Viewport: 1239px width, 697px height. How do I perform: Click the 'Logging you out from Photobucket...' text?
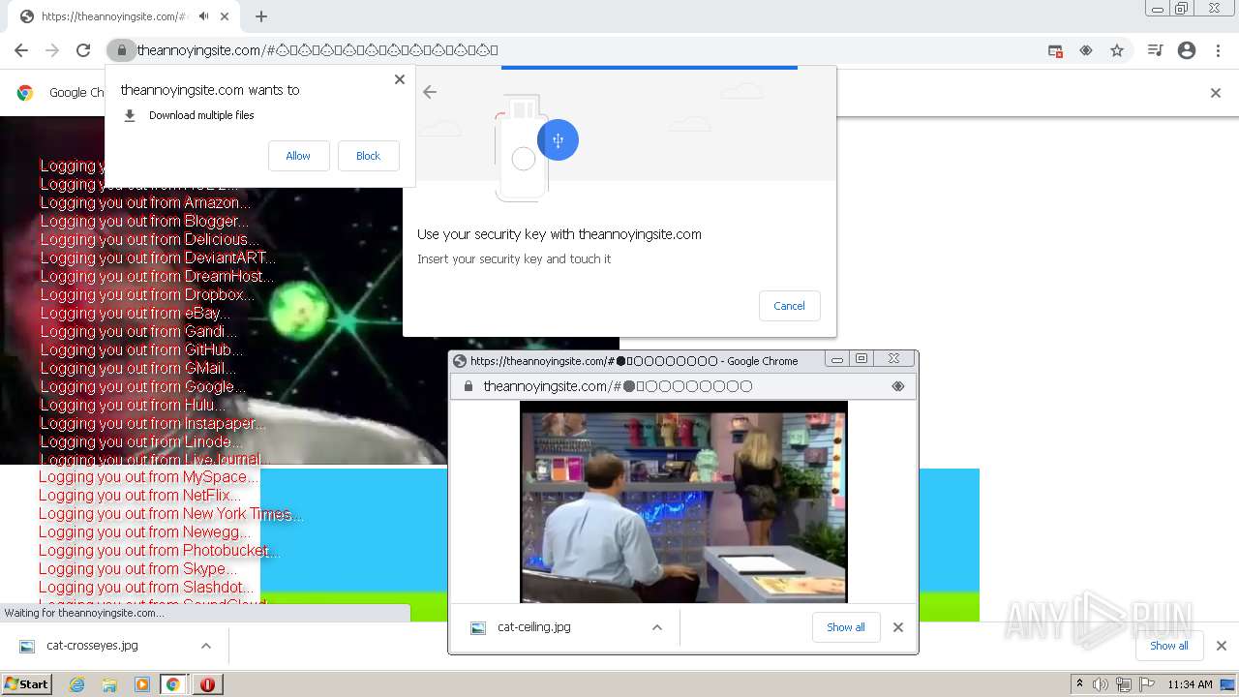pyautogui.click(x=160, y=551)
